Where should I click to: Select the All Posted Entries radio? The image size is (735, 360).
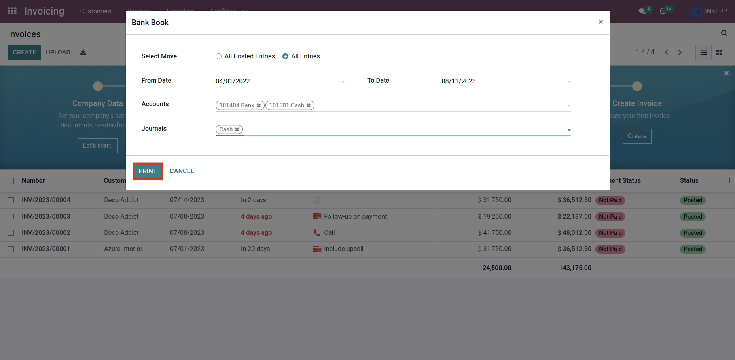[218, 56]
